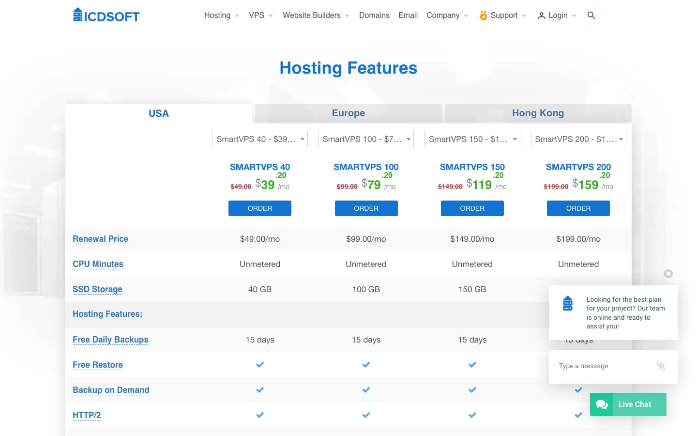This screenshot has height=436, width=697.
Task: Click the Live Chat speech bubble icon
Action: pyautogui.click(x=602, y=405)
